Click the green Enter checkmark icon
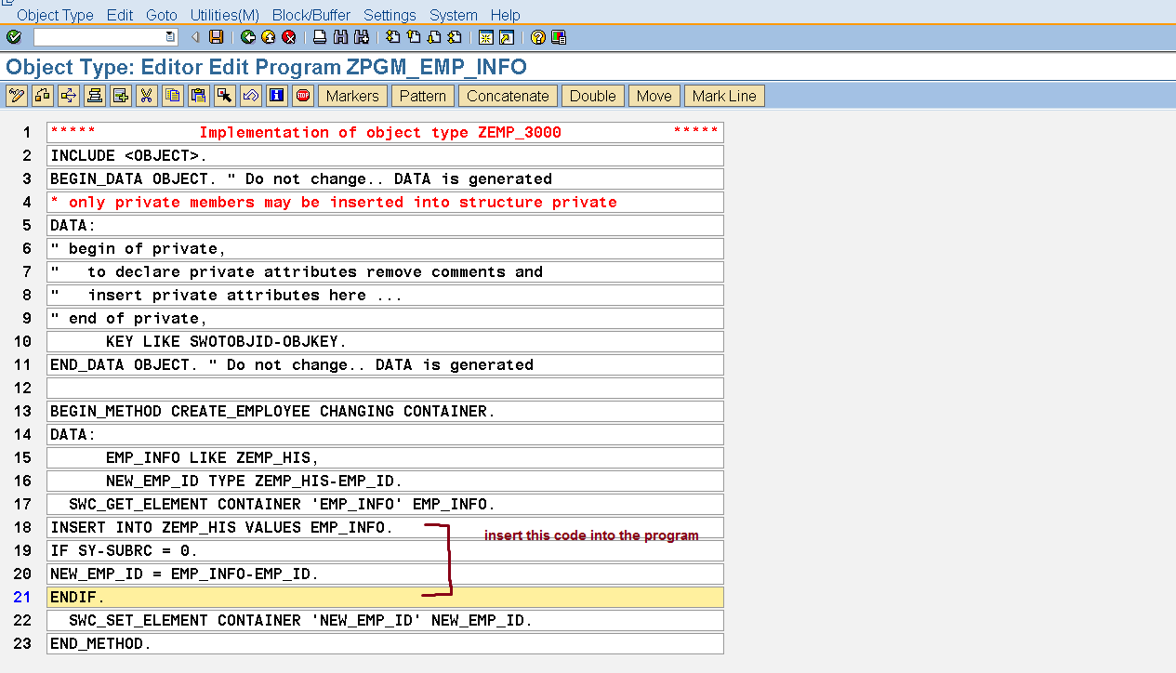1176x673 pixels. 13,37
